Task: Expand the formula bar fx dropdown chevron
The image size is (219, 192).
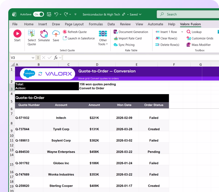Action: point(60,58)
